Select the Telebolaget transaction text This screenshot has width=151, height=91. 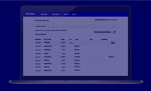coord(47,42)
